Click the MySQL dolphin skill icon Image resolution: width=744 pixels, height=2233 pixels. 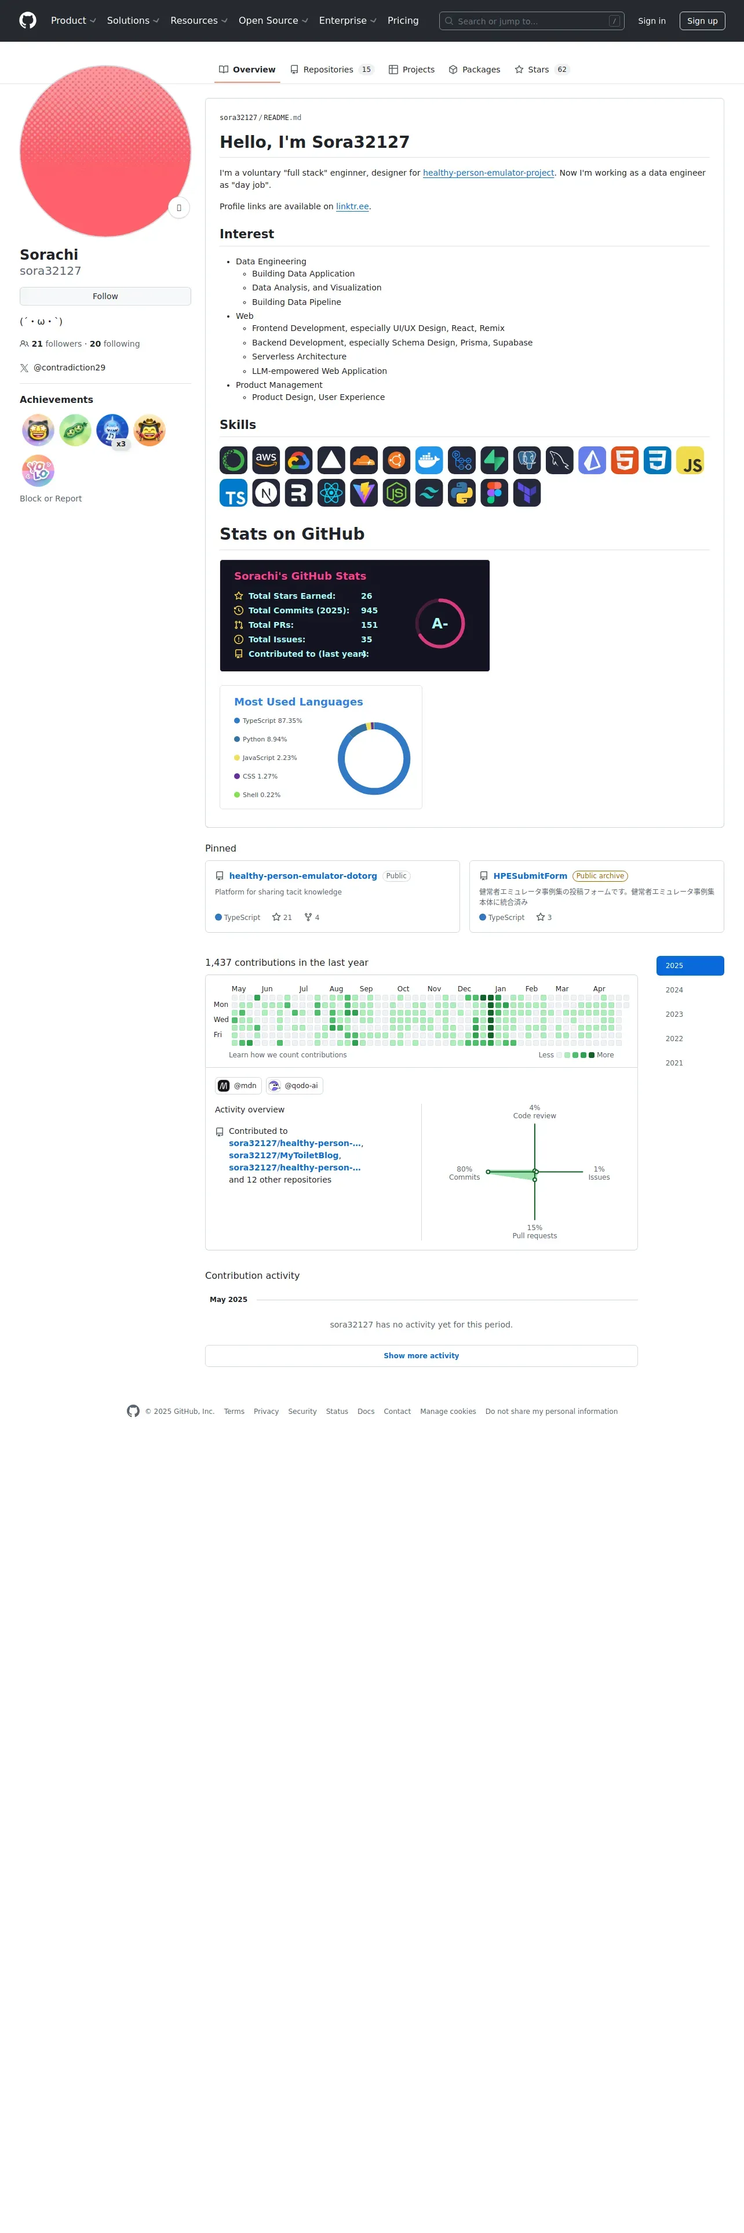(x=560, y=460)
